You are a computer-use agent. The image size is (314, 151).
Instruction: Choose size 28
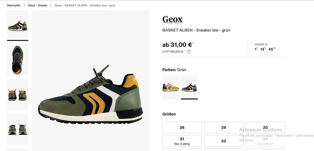coord(182,127)
